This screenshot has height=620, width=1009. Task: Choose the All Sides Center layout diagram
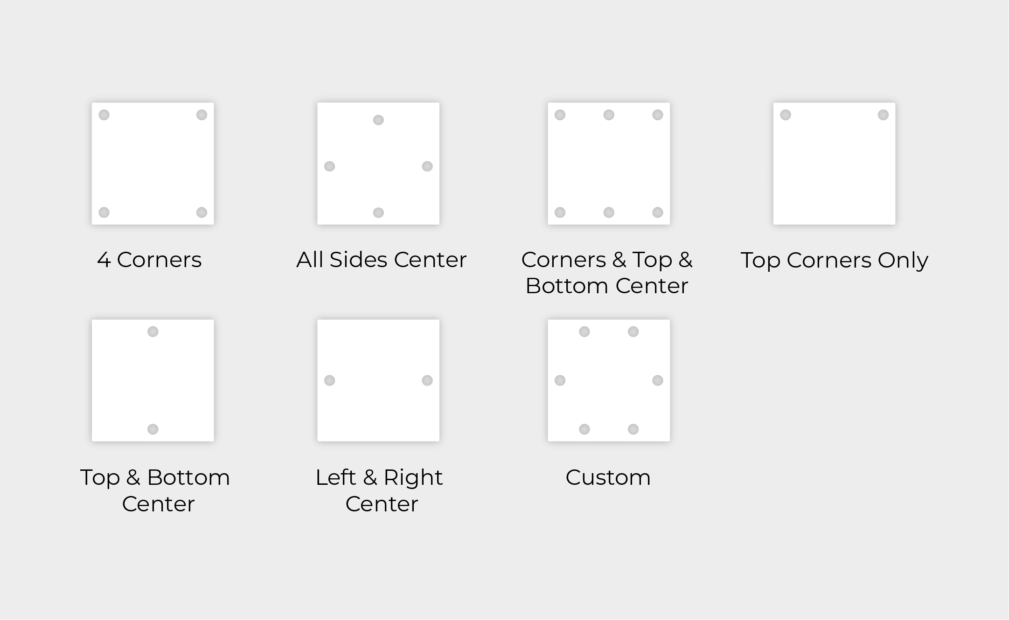(x=378, y=164)
